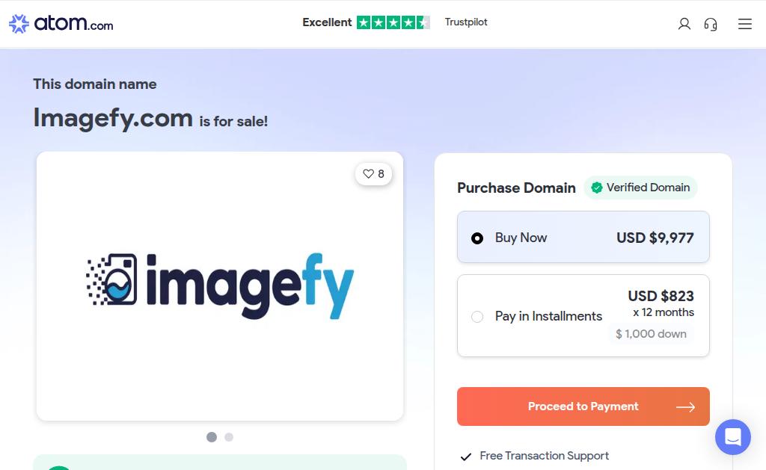Click Proceed to Payment button

pyautogui.click(x=583, y=406)
